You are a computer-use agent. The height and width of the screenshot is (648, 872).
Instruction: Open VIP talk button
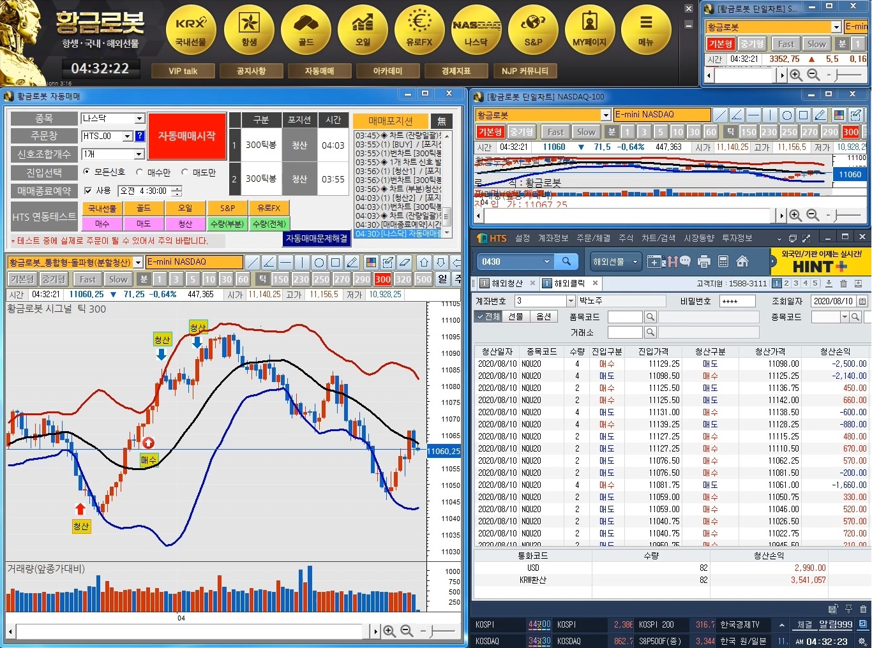pyautogui.click(x=183, y=71)
